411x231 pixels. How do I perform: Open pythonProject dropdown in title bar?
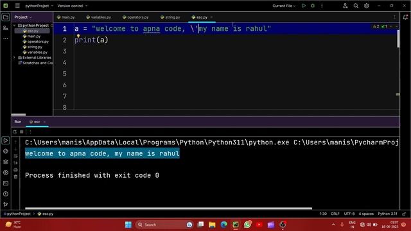coord(39,6)
